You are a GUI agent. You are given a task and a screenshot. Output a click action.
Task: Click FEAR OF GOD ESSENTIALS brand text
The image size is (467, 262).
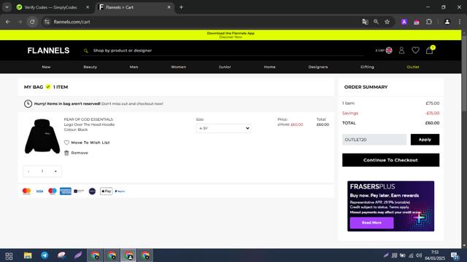pyautogui.click(x=88, y=119)
